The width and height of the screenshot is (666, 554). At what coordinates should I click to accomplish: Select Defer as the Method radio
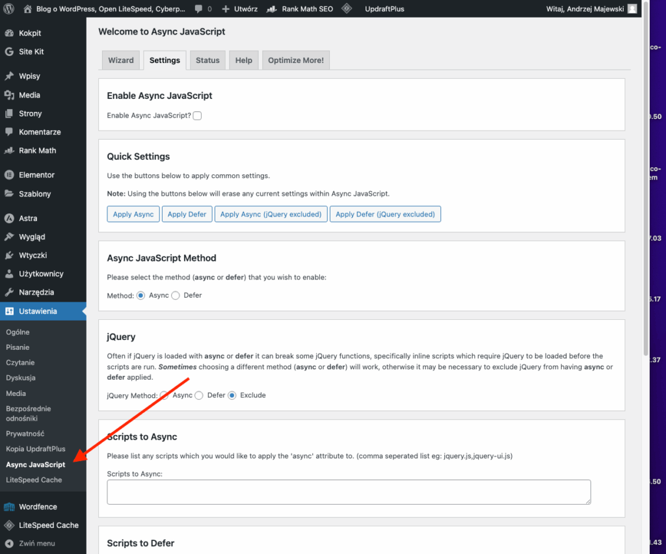point(176,295)
